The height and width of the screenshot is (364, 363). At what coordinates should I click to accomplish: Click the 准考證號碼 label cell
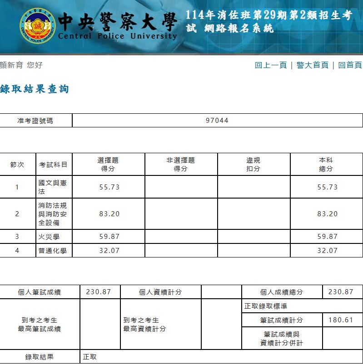[35, 121]
